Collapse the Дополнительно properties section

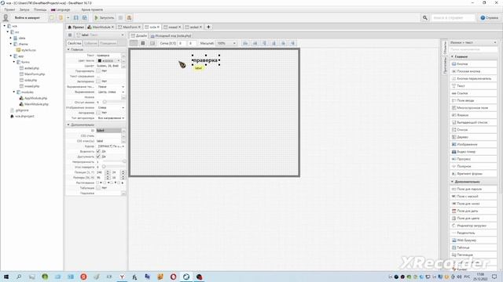68,125
